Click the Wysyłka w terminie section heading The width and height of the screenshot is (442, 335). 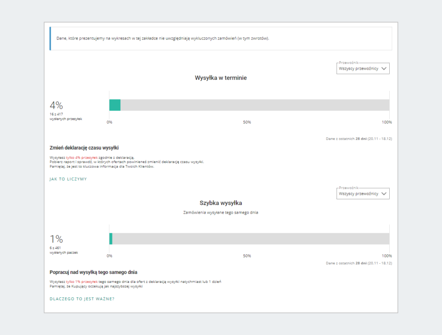point(221,78)
